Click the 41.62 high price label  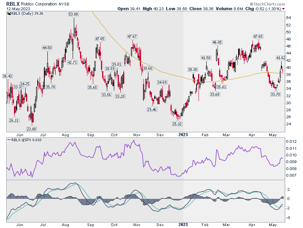pyautogui.click(x=281, y=58)
